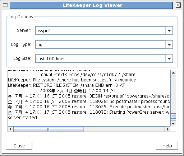Click the '17:00:14 JST' timestamp line
Image resolution: width=184 pixels, height=156 pixels.
[78, 91]
